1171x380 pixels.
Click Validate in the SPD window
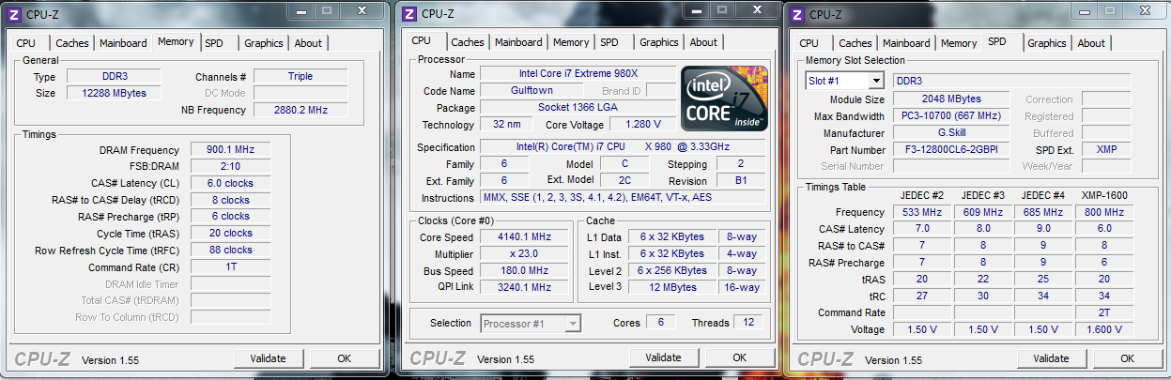pyautogui.click(x=1051, y=358)
